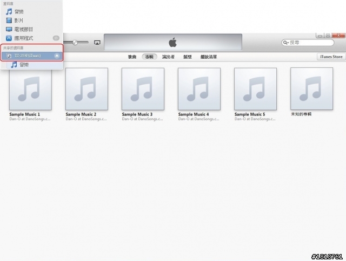This screenshot has height=261, width=346.
Task: Select the shared library TS-269 (iTunes)
Action: 32,56
